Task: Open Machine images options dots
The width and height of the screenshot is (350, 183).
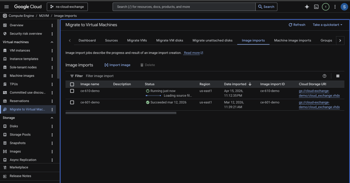Action: (x=52, y=76)
